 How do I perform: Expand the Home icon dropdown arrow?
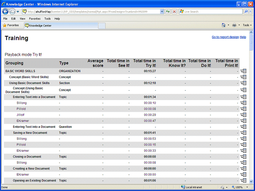(228, 25)
